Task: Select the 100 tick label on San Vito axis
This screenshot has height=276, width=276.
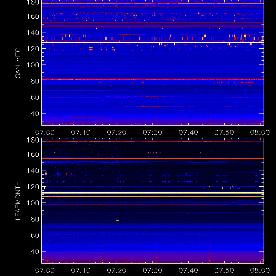Action: [33, 65]
